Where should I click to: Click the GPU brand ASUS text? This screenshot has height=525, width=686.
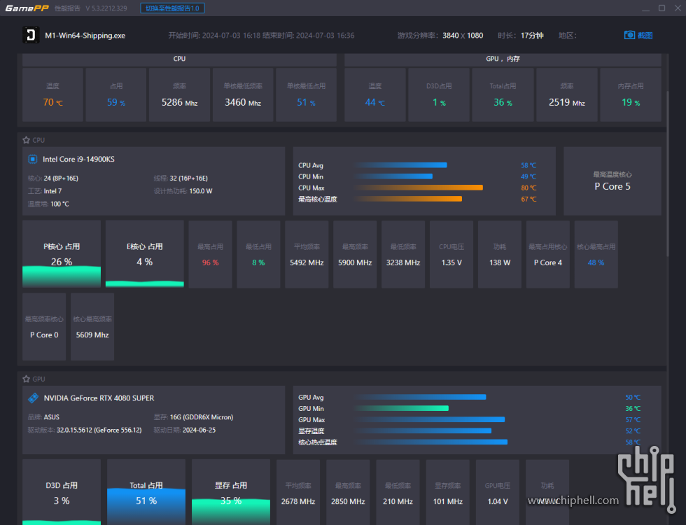51,417
